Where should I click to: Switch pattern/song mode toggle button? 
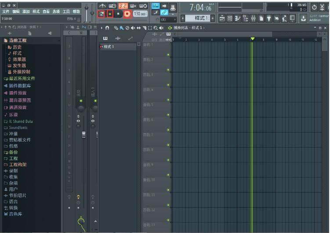[x=102, y=14]
